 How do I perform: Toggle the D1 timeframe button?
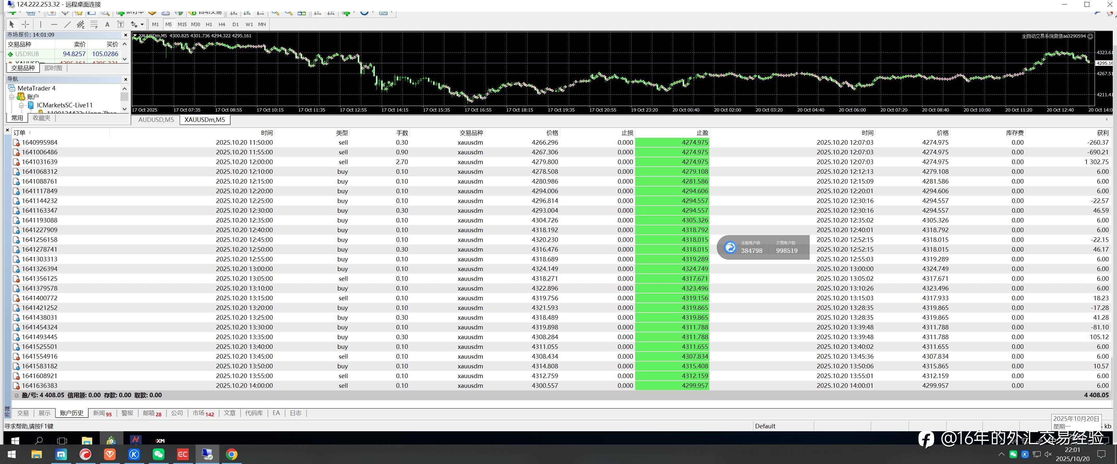click(236, 25)
